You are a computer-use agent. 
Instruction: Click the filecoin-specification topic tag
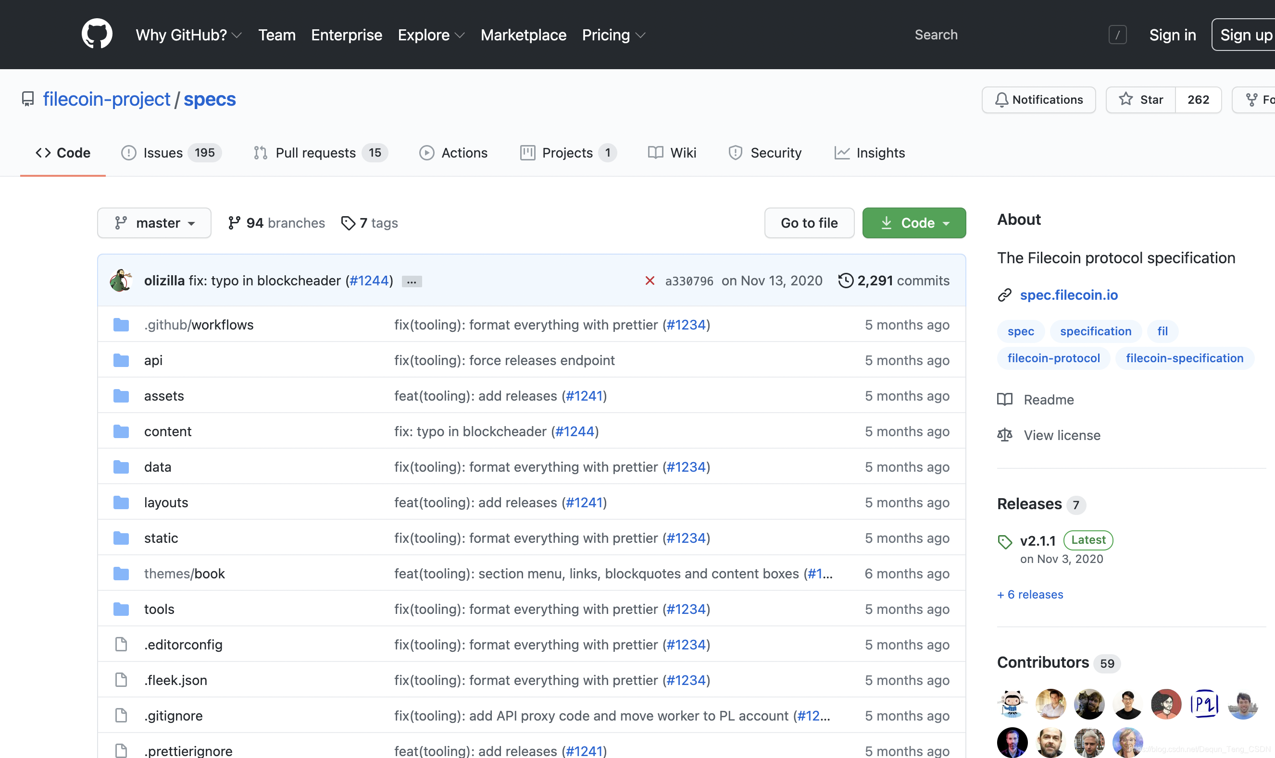click(1185, 358)
